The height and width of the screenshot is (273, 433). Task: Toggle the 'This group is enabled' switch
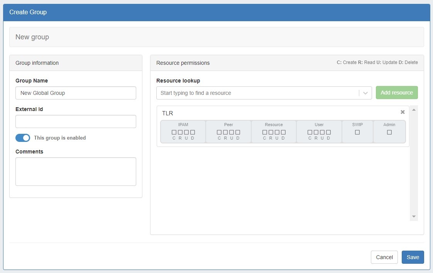pyautogui.click(x=23, y=138)
